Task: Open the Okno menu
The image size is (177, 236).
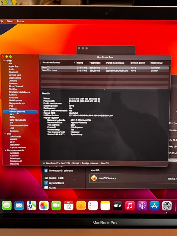Action: click(x=10, y=21)
